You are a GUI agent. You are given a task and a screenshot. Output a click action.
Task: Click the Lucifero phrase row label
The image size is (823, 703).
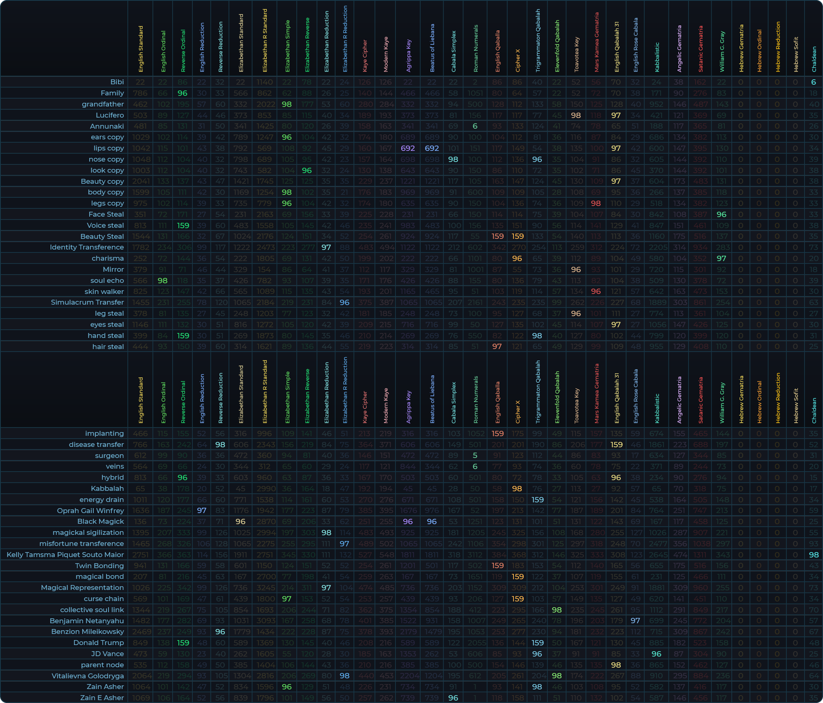(109, 115)
